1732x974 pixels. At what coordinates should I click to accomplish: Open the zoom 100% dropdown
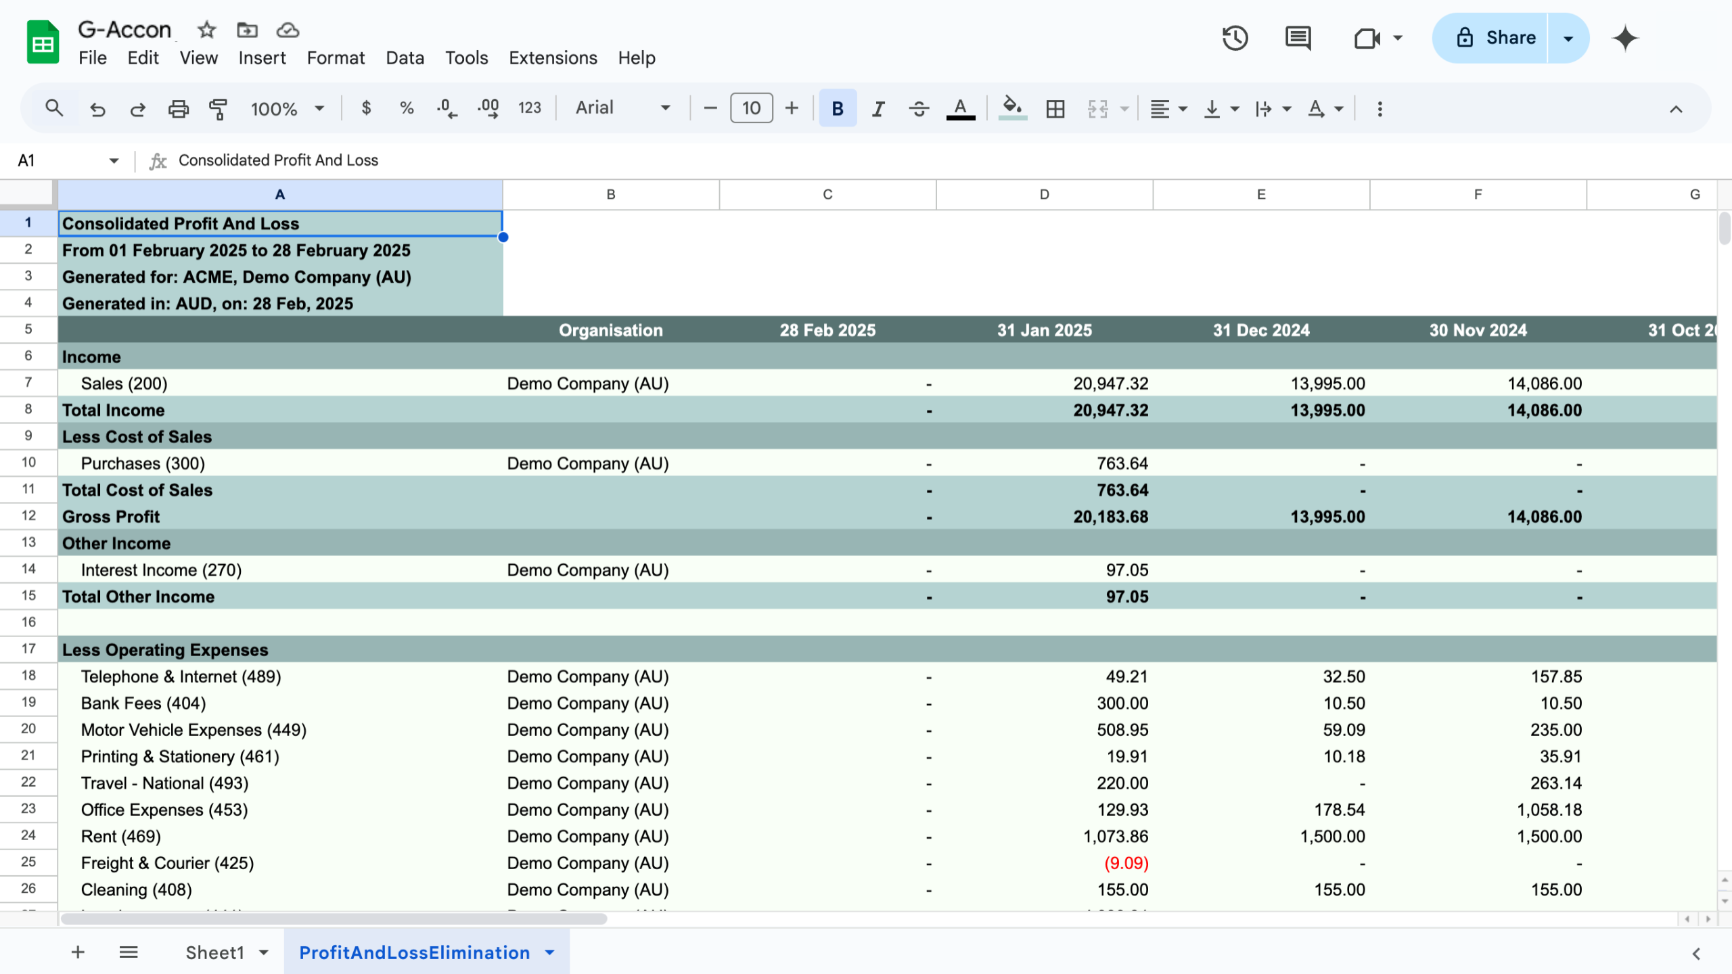[x=287, y=108]
